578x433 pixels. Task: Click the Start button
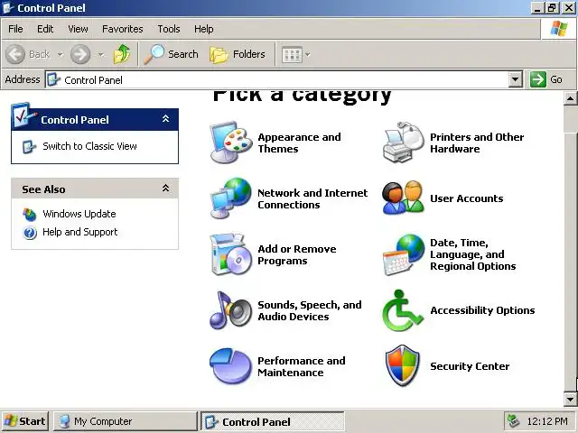[x=25, y=421]
